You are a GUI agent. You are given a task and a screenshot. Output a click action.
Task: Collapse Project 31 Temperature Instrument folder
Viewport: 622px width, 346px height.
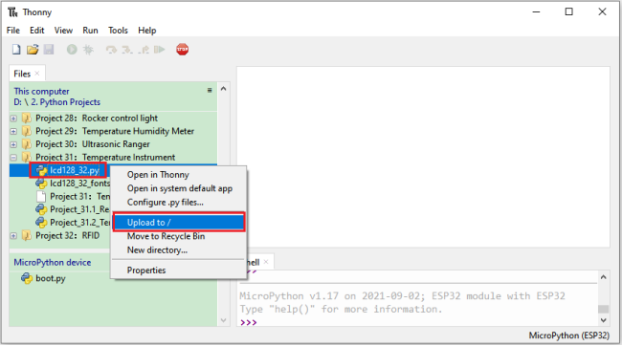coord(13,158)
